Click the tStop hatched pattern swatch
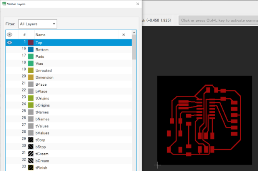258x171 pixels. [31, 140]
